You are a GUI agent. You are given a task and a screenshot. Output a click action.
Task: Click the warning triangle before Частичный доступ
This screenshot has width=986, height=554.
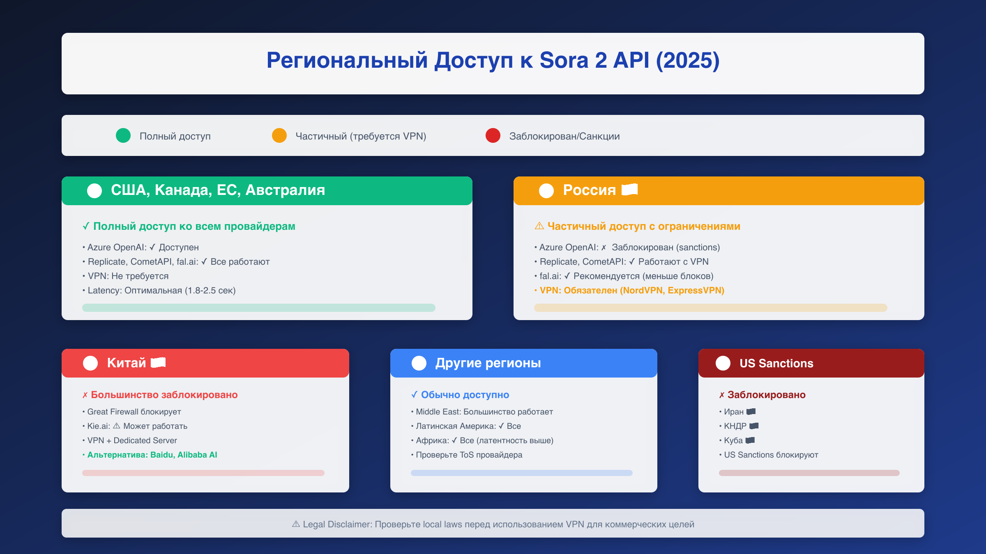[539, 226]
